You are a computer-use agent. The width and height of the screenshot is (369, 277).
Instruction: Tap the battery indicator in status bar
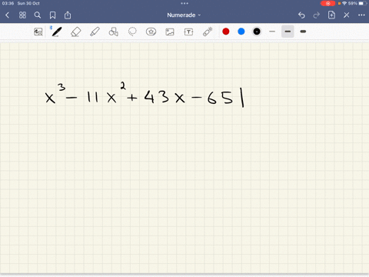[363, 3]
